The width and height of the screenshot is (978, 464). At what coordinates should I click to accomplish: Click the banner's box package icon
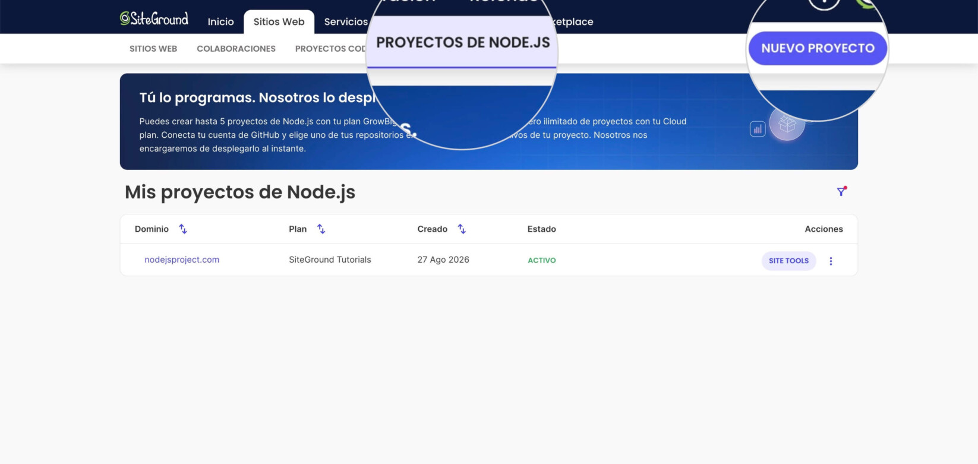point(787,124)
